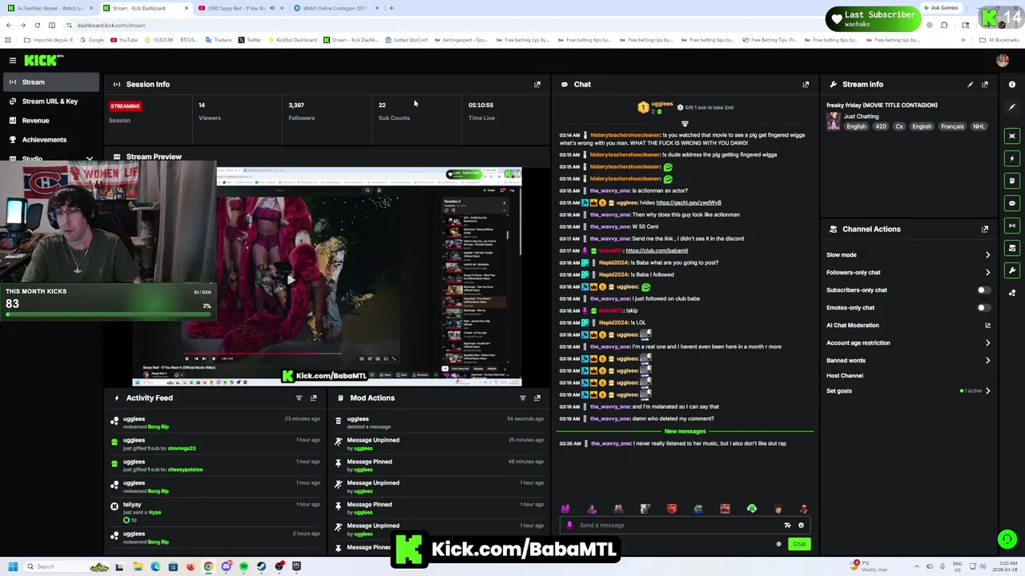Open Chrome from the taskbar
The image size is (1025, 576).
click(208, 566)
